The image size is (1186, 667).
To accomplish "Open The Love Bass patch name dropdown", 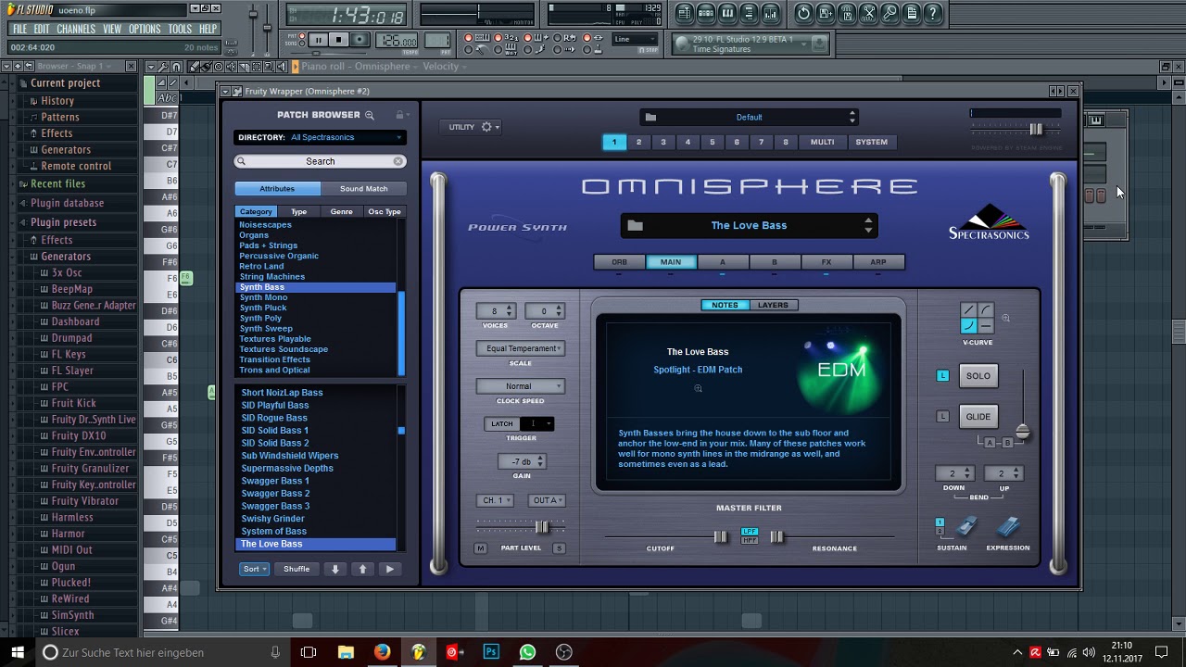I will 749,225.
